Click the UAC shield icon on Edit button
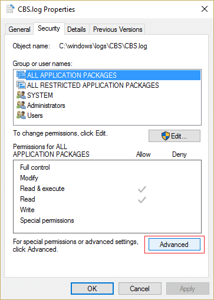214x300 pixels. coord(166,136)
